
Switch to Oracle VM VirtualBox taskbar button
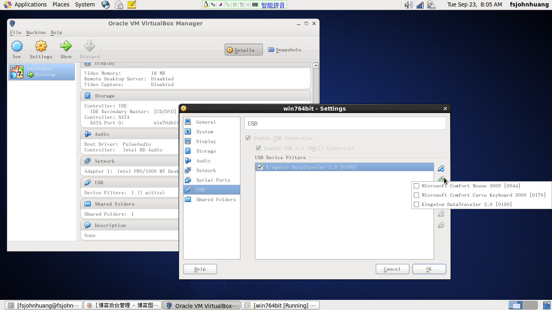pyautogui.click(x=202, y=306)
